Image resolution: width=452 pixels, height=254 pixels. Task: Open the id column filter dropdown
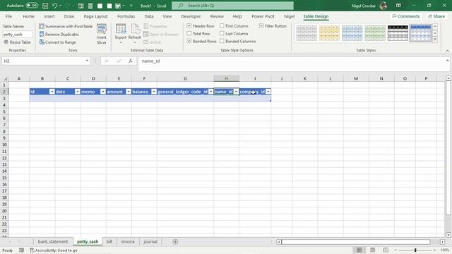pyautogui.click(x=52, y=92)
